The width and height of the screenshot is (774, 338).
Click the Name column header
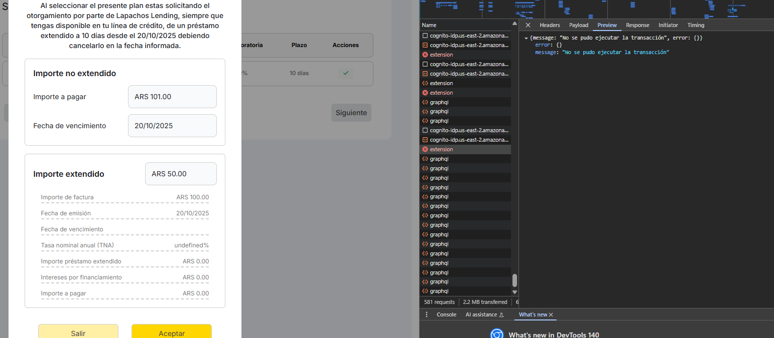point(429,25)
